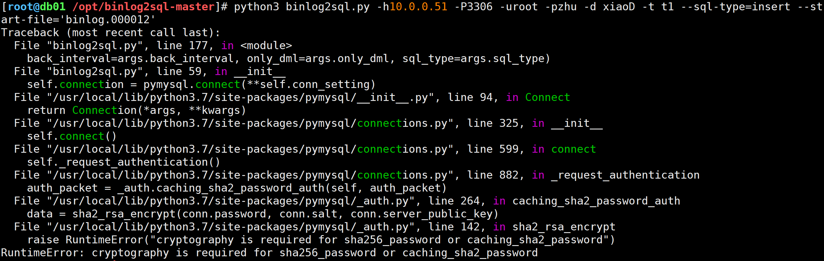Image resolution: width=824 pixels, height=261 pixels.
Task: Click the shell prompt text root@db01
Action: [x=36, y=7]
